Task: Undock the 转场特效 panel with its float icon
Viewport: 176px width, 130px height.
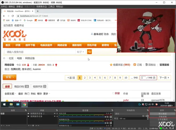Action: tap(148, 110)
